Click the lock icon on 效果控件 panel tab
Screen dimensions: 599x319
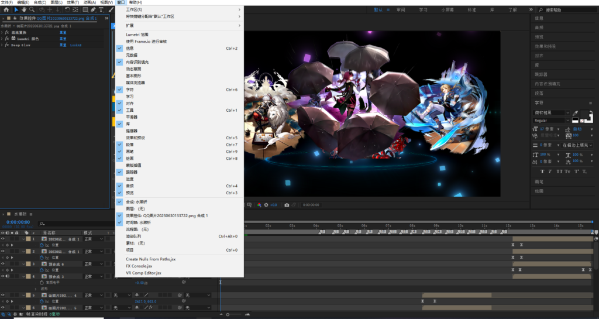coord(15,18)
